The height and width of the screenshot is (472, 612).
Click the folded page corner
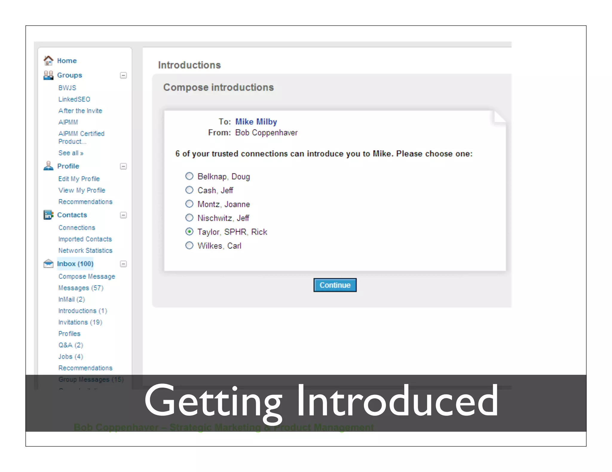(499, 117)
